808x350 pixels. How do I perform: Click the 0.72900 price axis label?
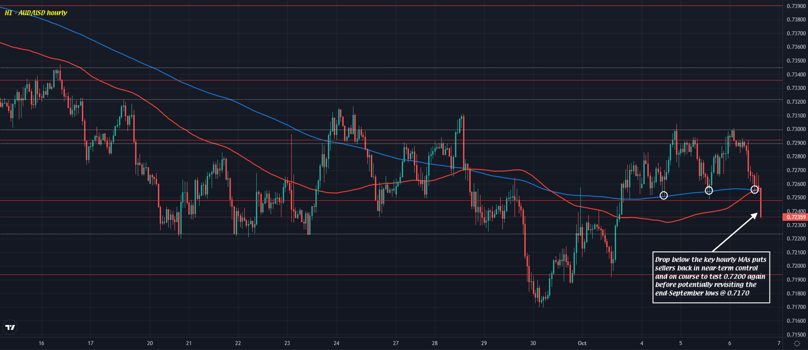796,143
